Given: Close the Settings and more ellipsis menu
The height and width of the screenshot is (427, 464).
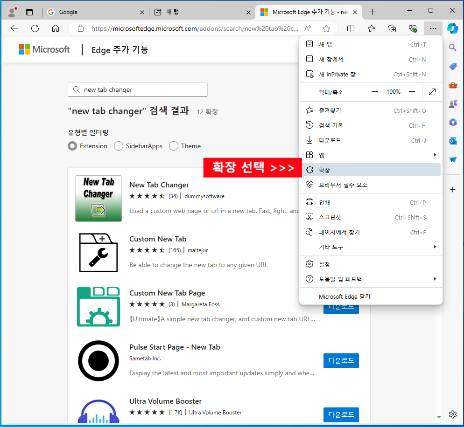Looking at the screenshot, I should point(433,28).
